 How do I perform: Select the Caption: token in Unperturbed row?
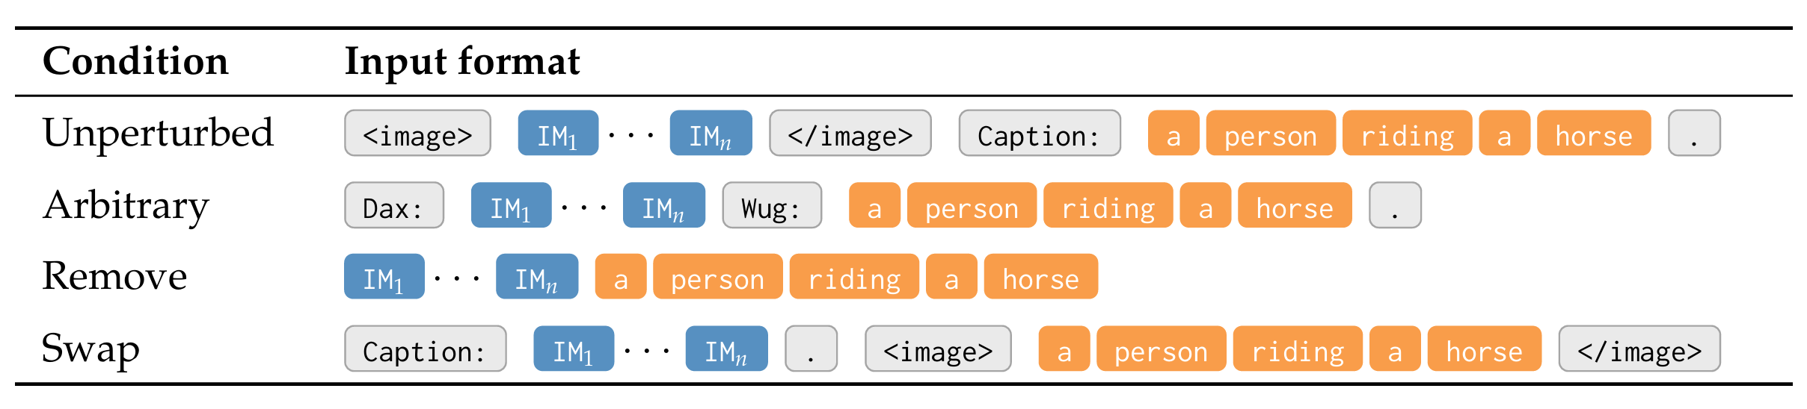point(1040,134)
